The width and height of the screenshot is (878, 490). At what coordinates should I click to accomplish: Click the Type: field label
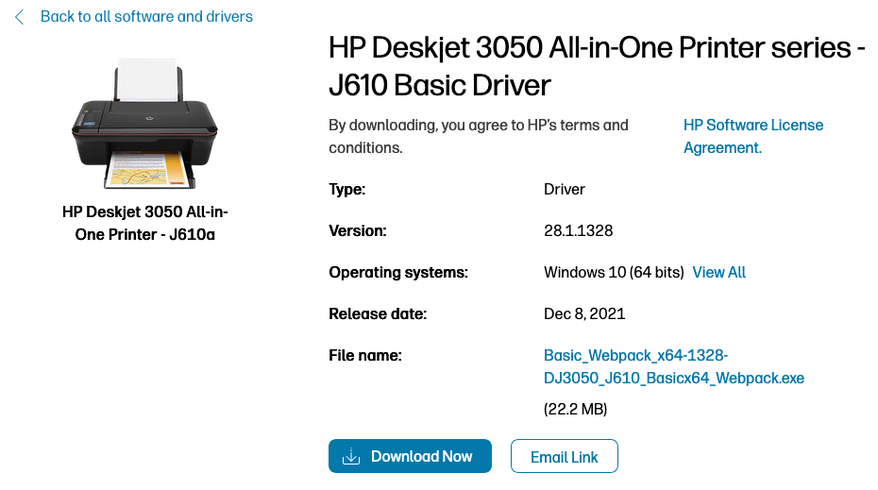tap(346, 190)
